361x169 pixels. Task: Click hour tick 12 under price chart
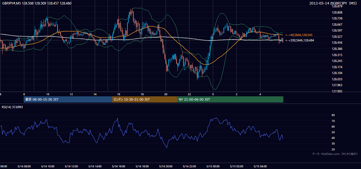tap(71, 94)
